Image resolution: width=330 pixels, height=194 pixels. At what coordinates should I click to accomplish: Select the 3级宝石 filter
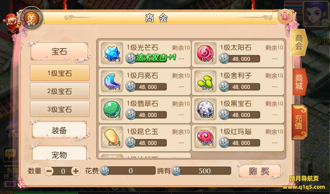(x=60, y=109)
